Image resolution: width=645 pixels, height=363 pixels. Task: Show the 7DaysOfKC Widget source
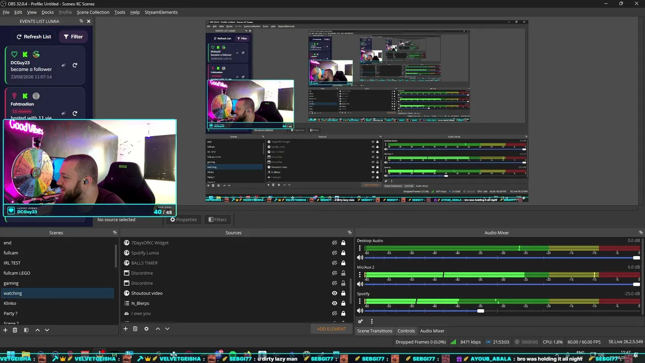coord(335,243)
